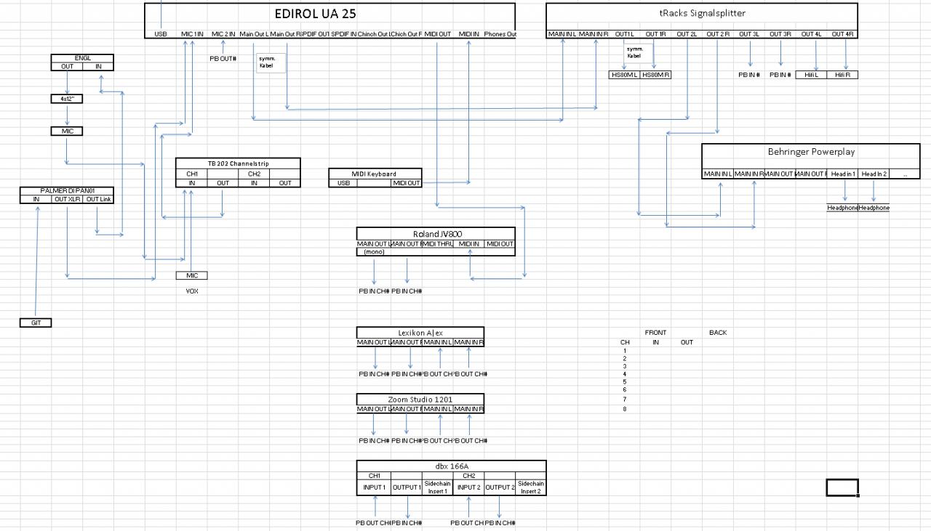Screen dimensions: 931x531
Task: Click the OUT XLR cell
Action: point(67,199)
